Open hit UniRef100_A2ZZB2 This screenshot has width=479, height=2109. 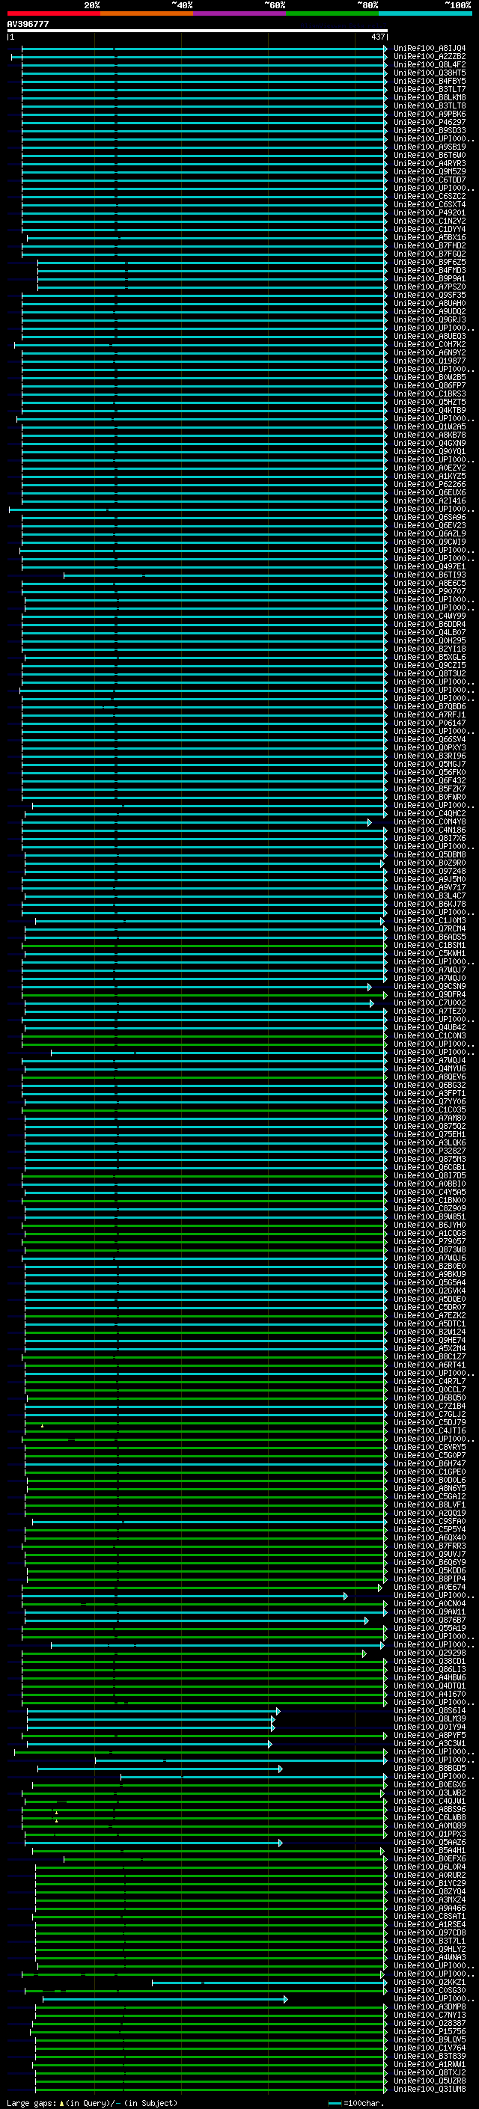coord(429,57)
